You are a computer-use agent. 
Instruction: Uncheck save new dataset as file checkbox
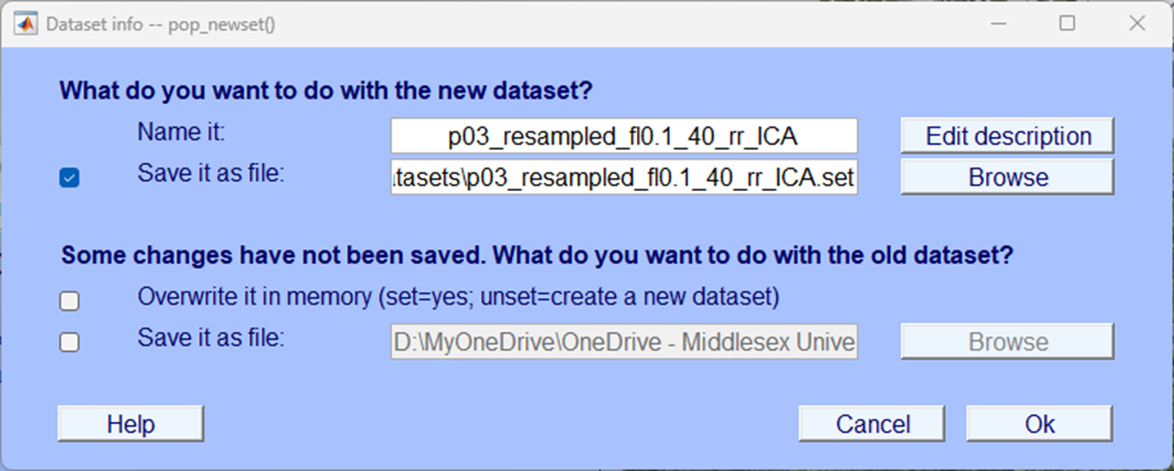click(x=69, y=178)
